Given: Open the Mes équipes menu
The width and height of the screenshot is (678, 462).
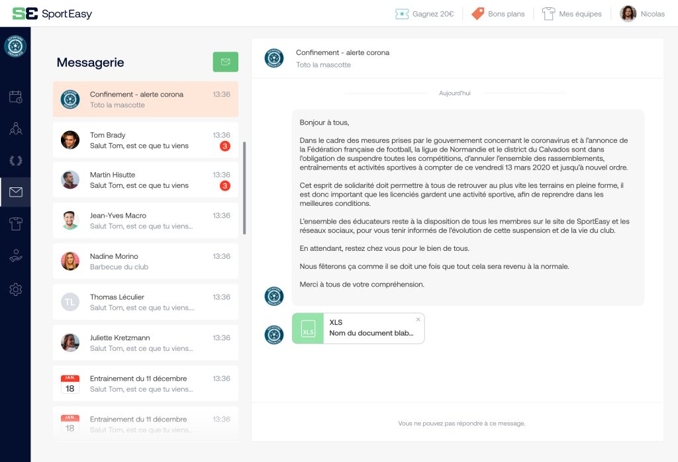Looking at the screenshot, I should point(572,14).
